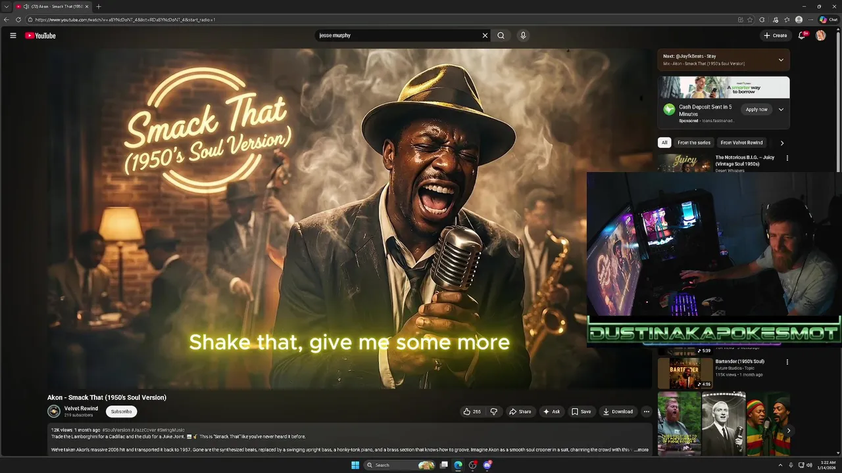Image resolution: width=842 pixels, height=473 pixels.
Task: Go back with the browser back arrow
Action: point(7,20)
